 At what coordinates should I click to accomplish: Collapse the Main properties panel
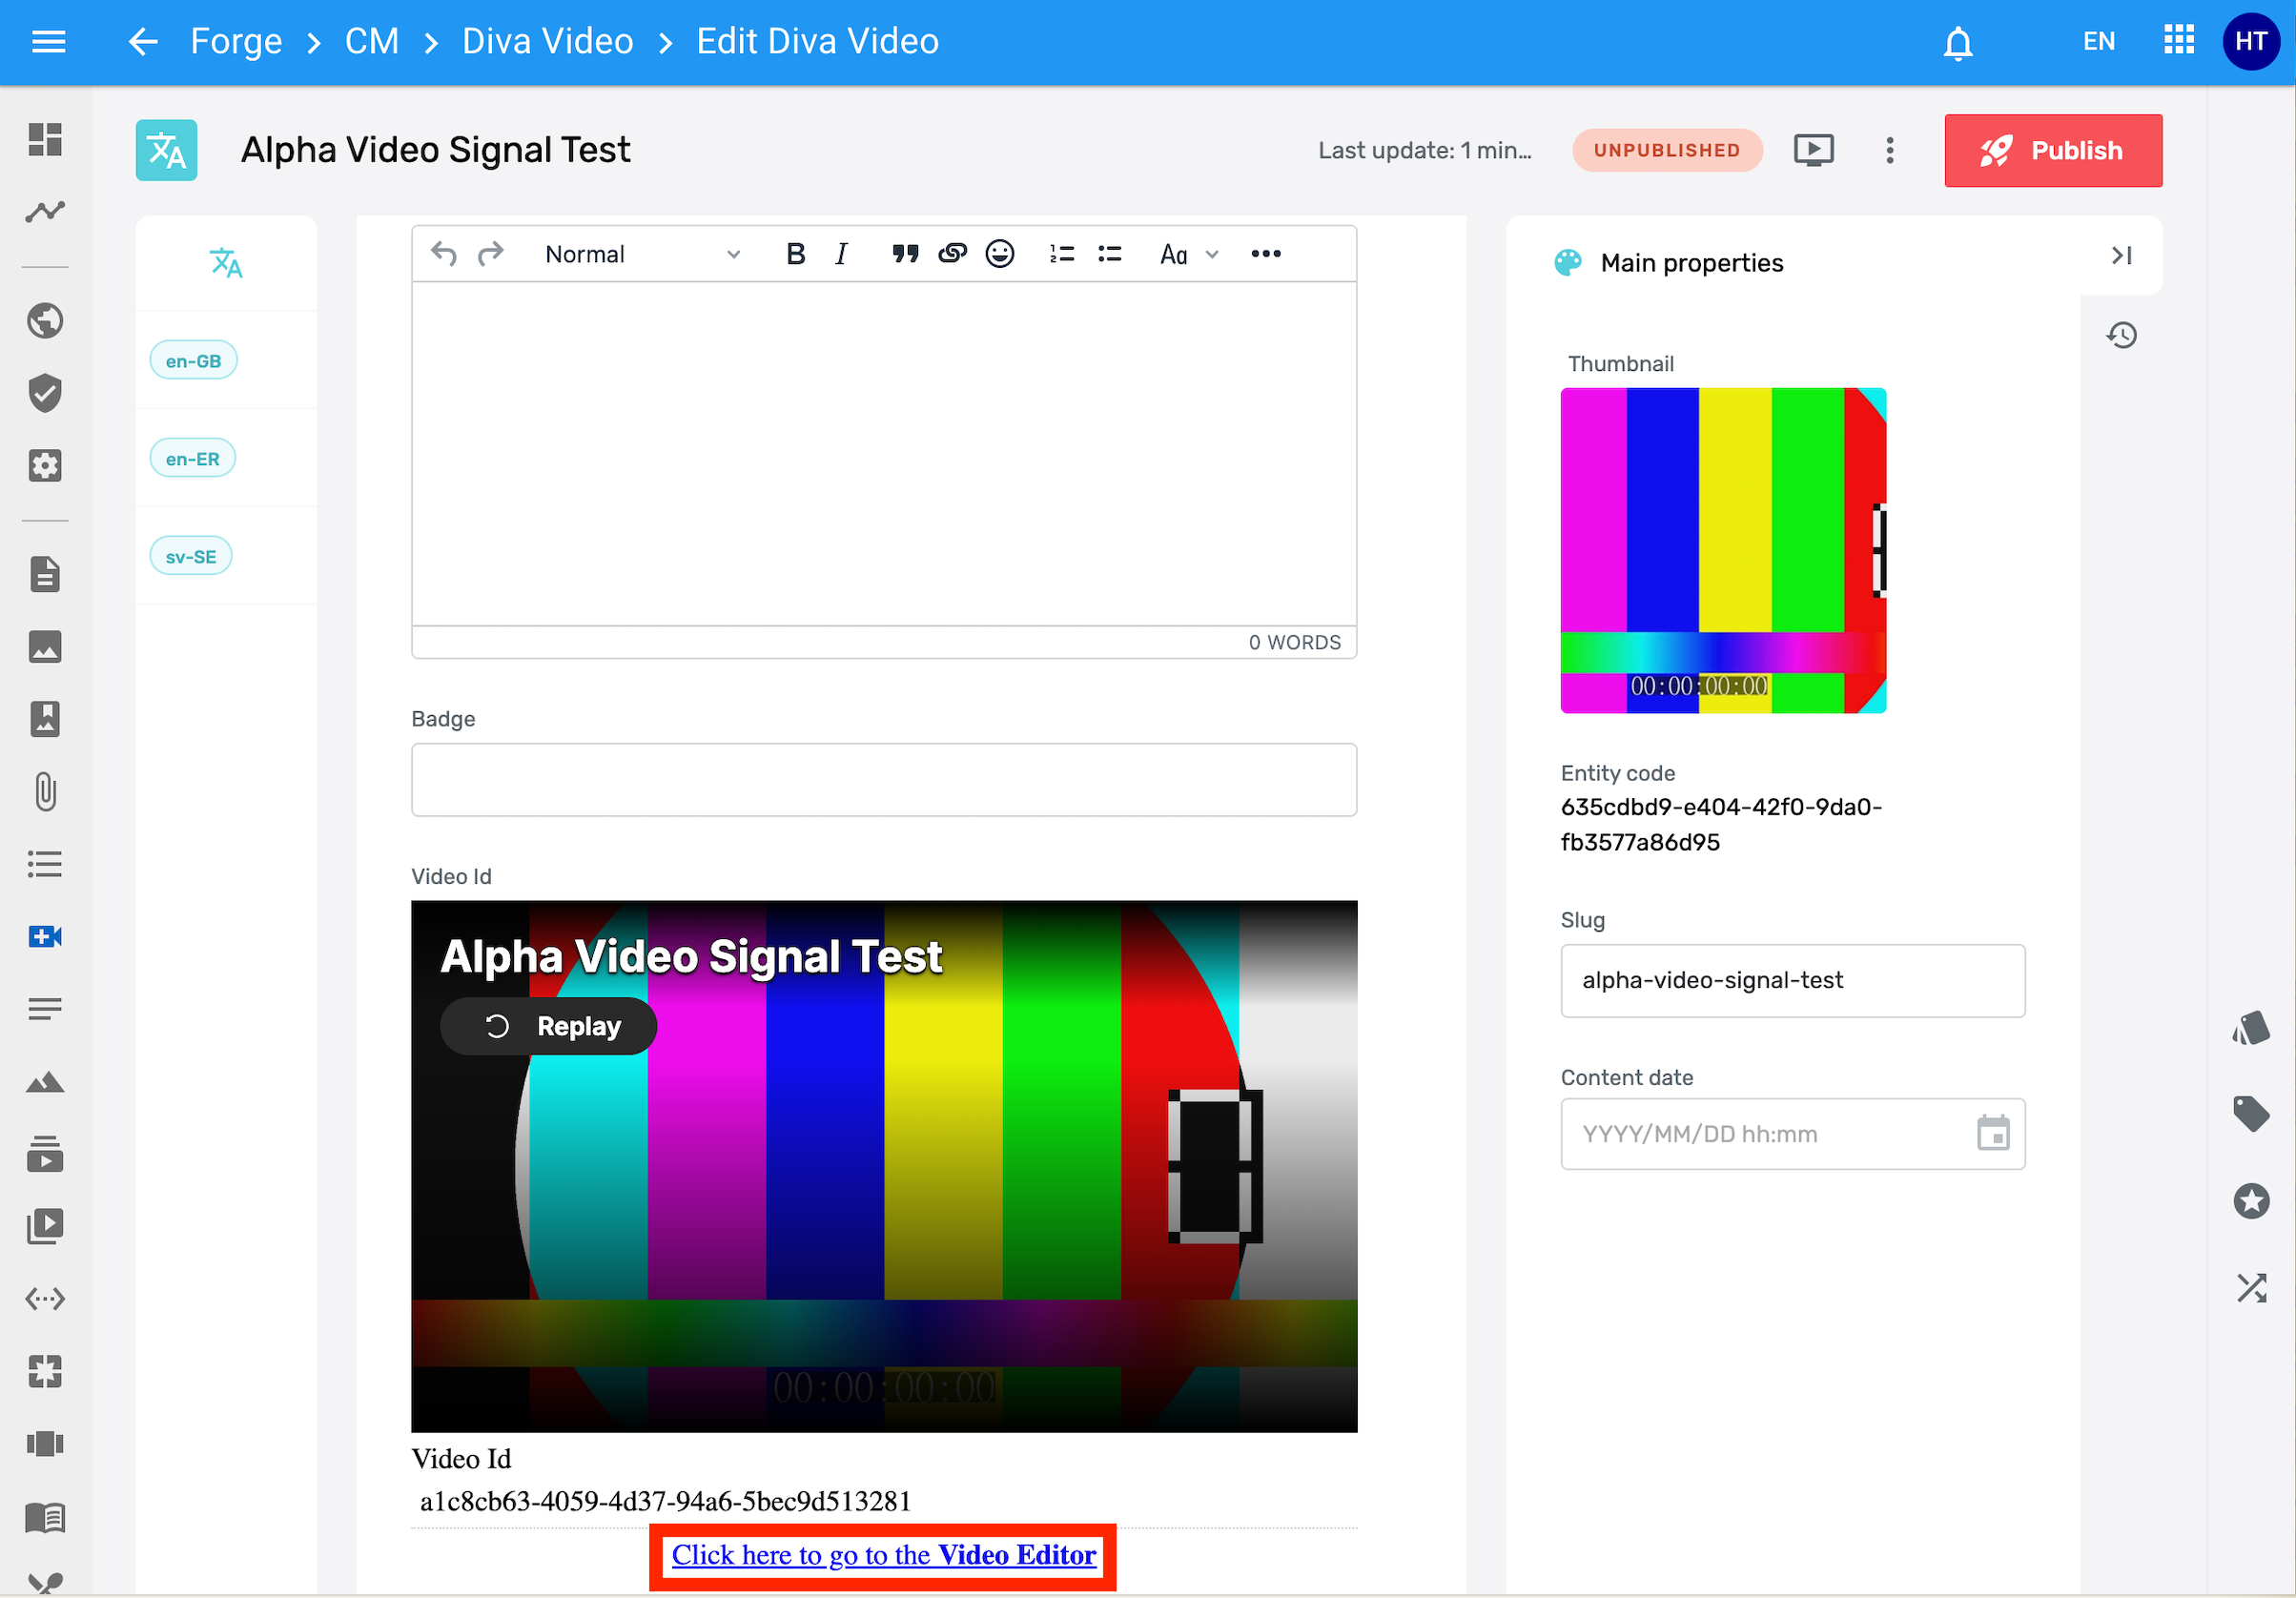(2121, 256)
